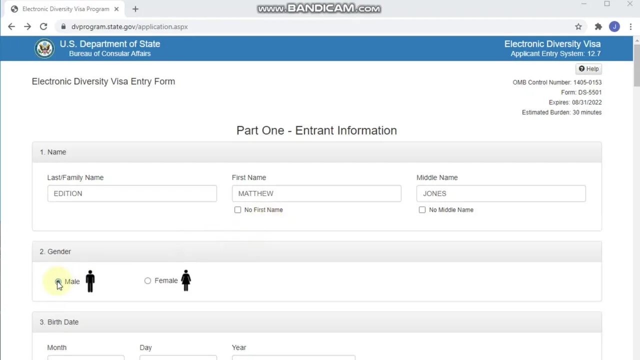Click the Bureau of Consular Affairs text
640x360 pixels.
point(110,53)
